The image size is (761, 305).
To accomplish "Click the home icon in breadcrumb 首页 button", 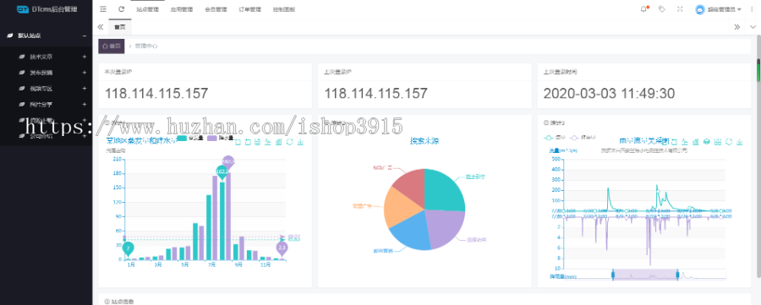I will 105,46.
